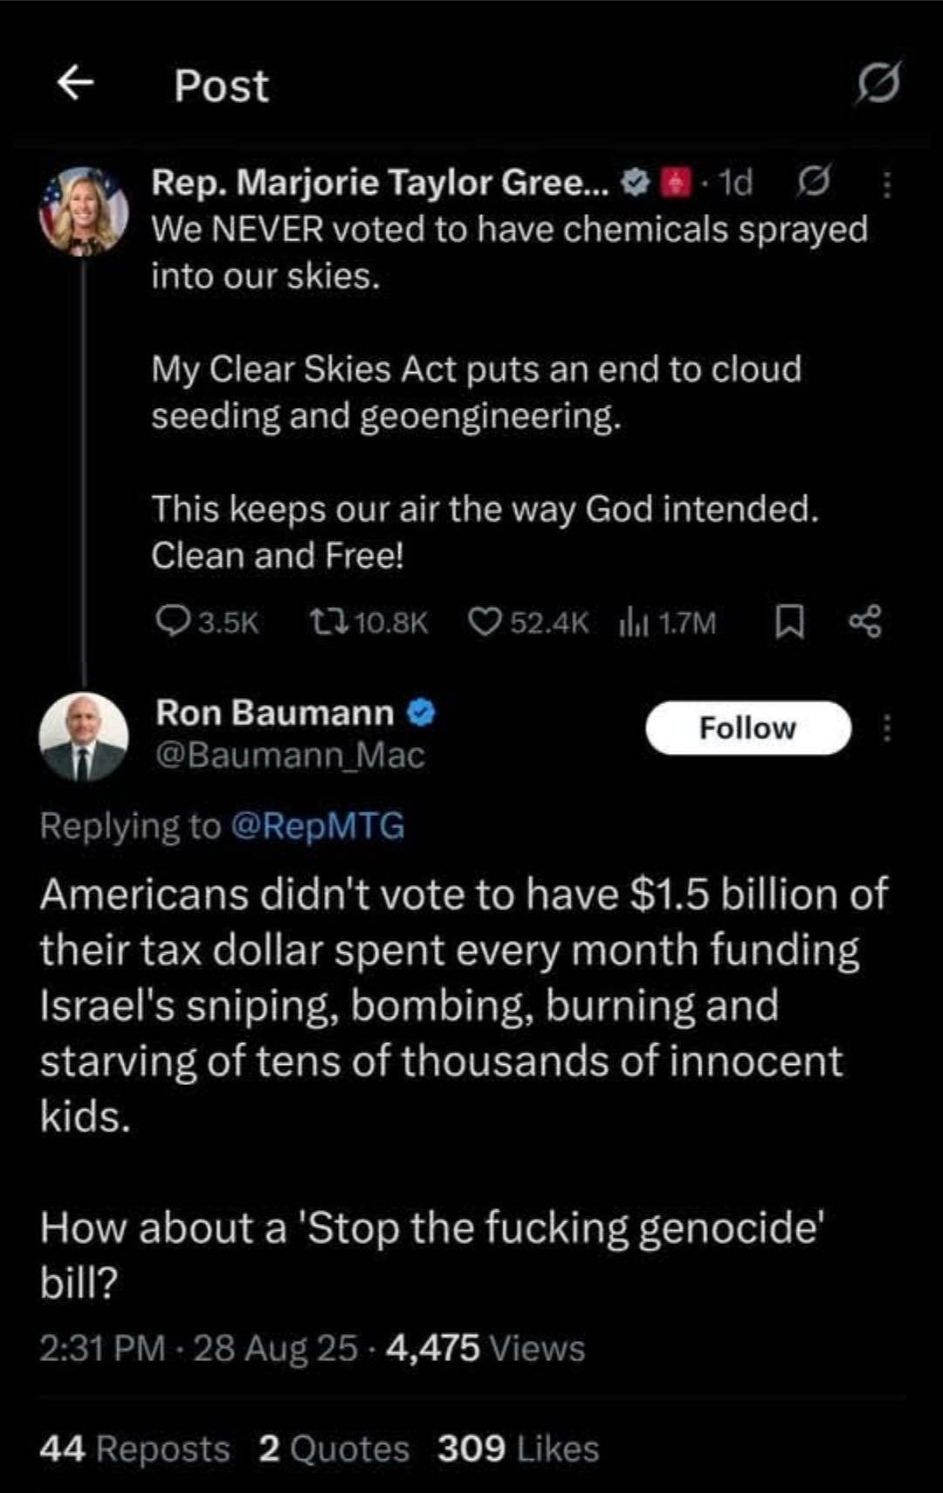
Task: Tap the red affiliation badge by Greene's name
Action: [673, 183]
